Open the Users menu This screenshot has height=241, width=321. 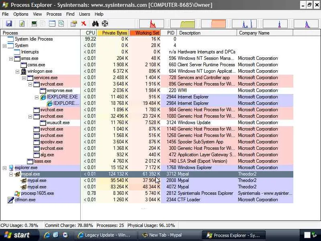click(x=84, y=14)
